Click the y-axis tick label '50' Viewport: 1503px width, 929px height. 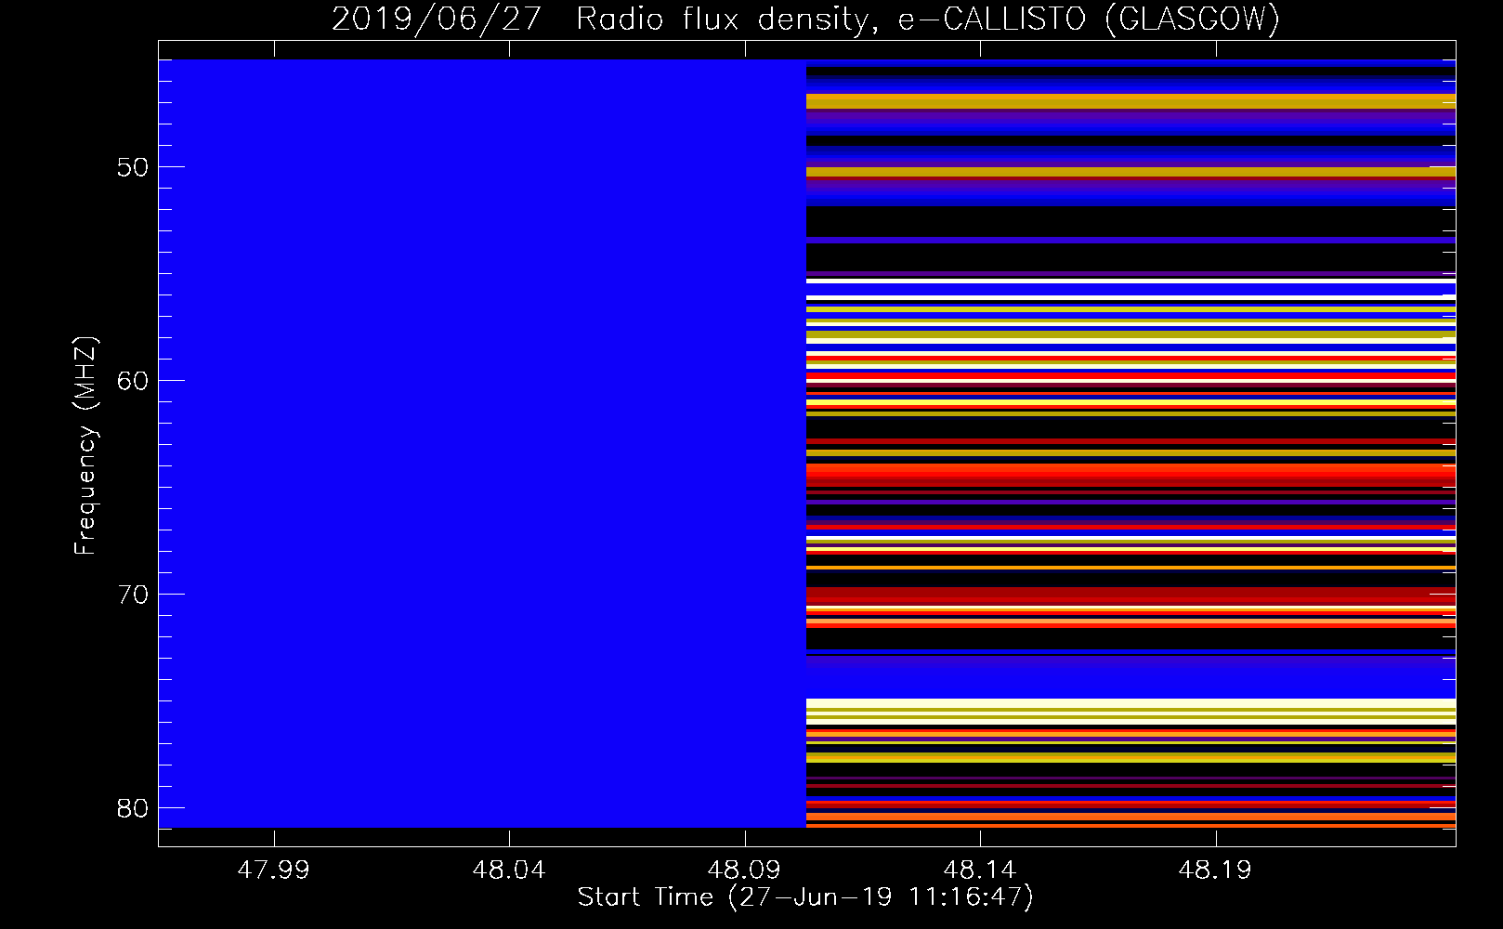(x=133, y=167)
